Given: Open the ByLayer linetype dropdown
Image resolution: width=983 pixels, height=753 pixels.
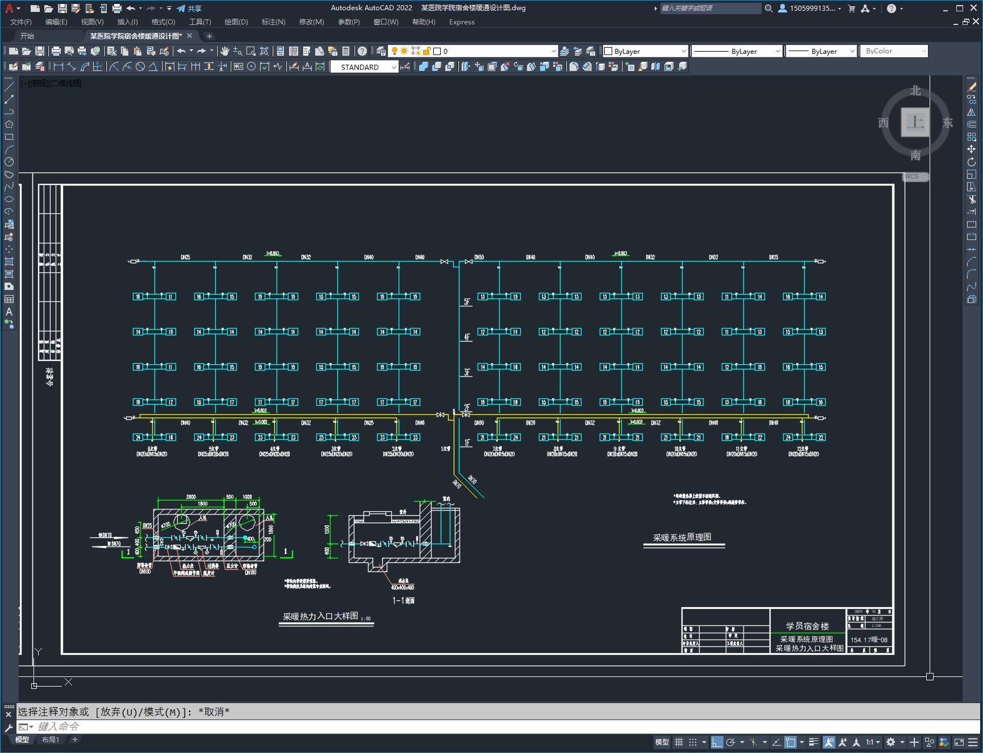Looking at the screenshot, I should pyautogui.click(x=737, y=51).
